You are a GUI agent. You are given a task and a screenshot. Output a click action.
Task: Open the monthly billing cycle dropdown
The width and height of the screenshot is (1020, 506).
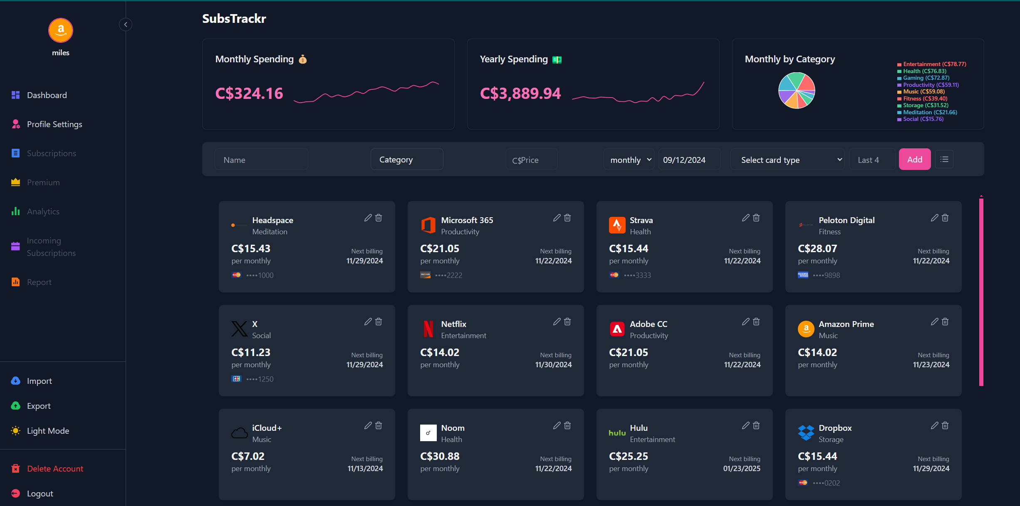(629, 160)
